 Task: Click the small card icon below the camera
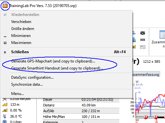(143, 40)
